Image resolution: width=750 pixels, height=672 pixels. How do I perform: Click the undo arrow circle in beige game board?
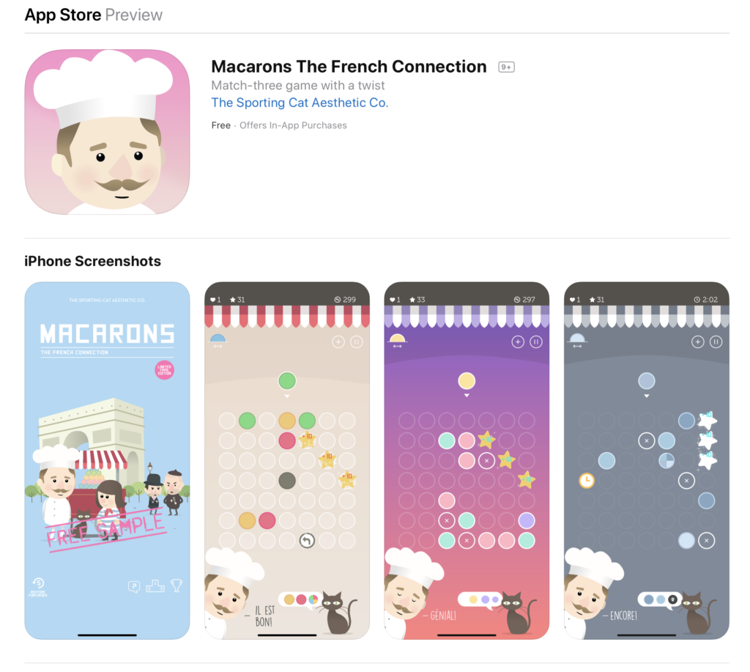[x=307, y=541]
